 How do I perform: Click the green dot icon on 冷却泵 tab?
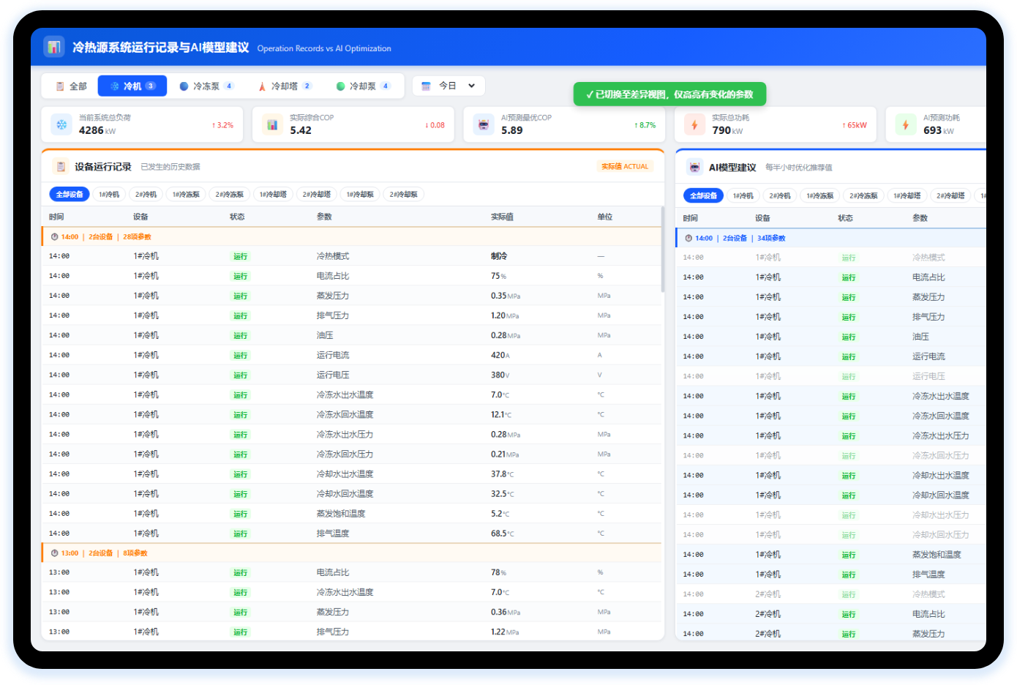pos(340,86)
